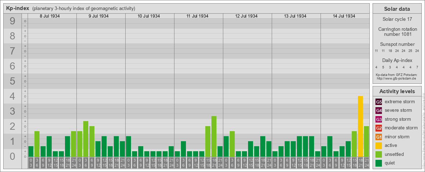Click the tallest light-green bar on 11 Jul

coord(214,136)
